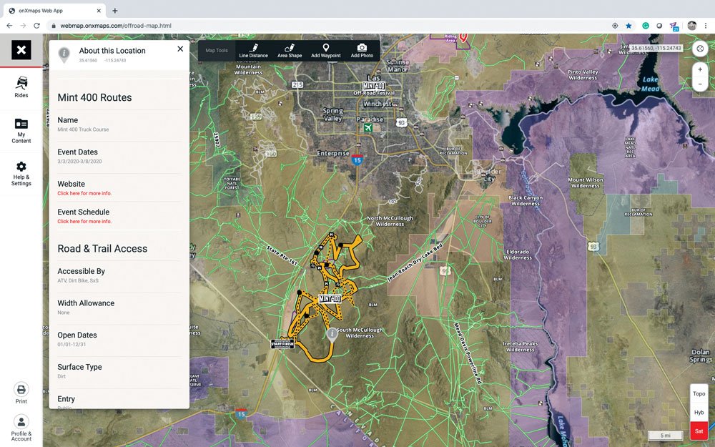Select the onXmaps Web App tab
Image resolution: width=715 pixels, height=447 pixels.
pos(55,11)
